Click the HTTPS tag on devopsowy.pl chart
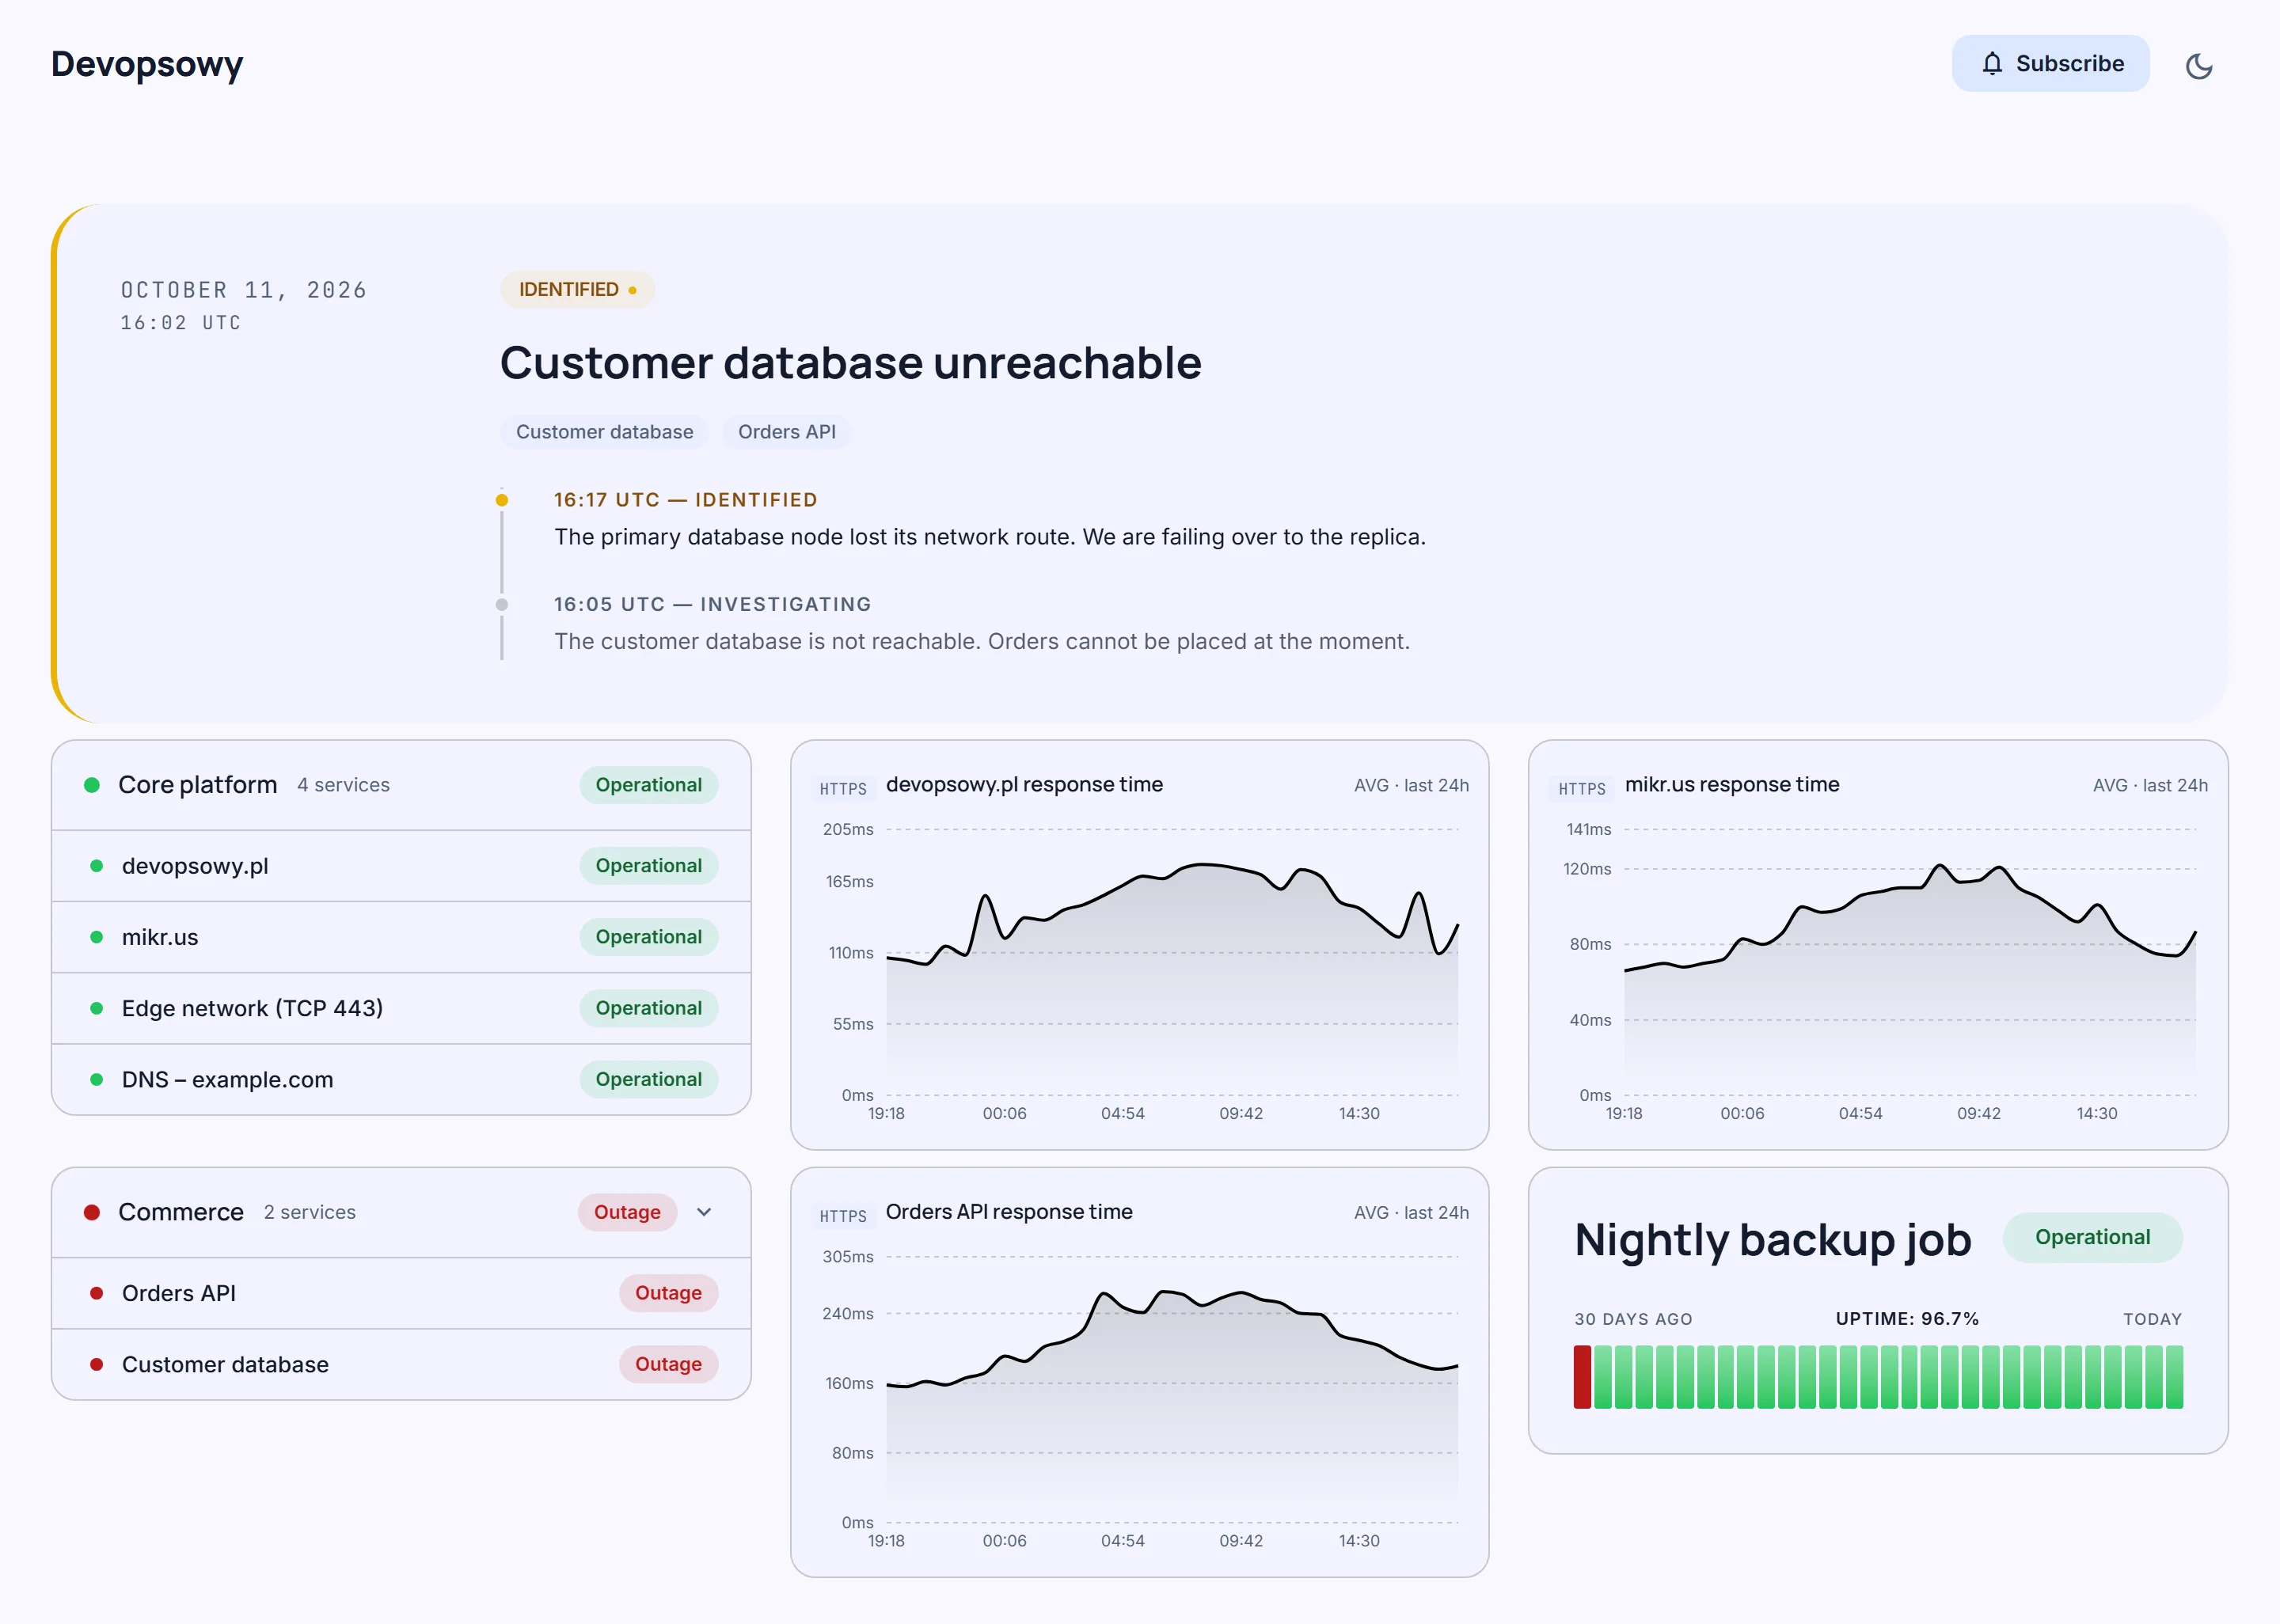The image size is (2280, 1624). click(x=843, y=788)
